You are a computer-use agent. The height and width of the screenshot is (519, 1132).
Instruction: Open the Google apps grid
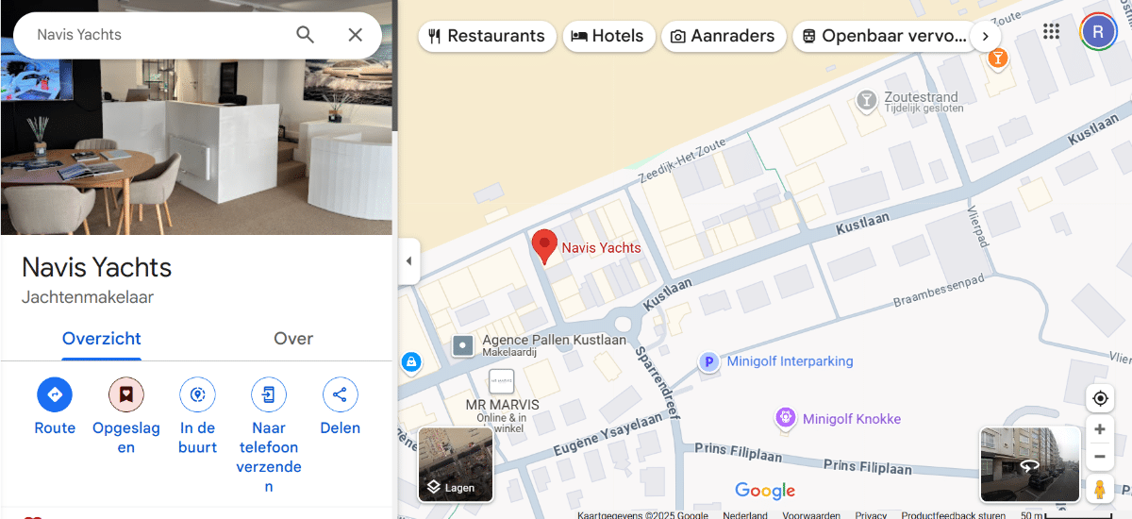[1052, 32]
